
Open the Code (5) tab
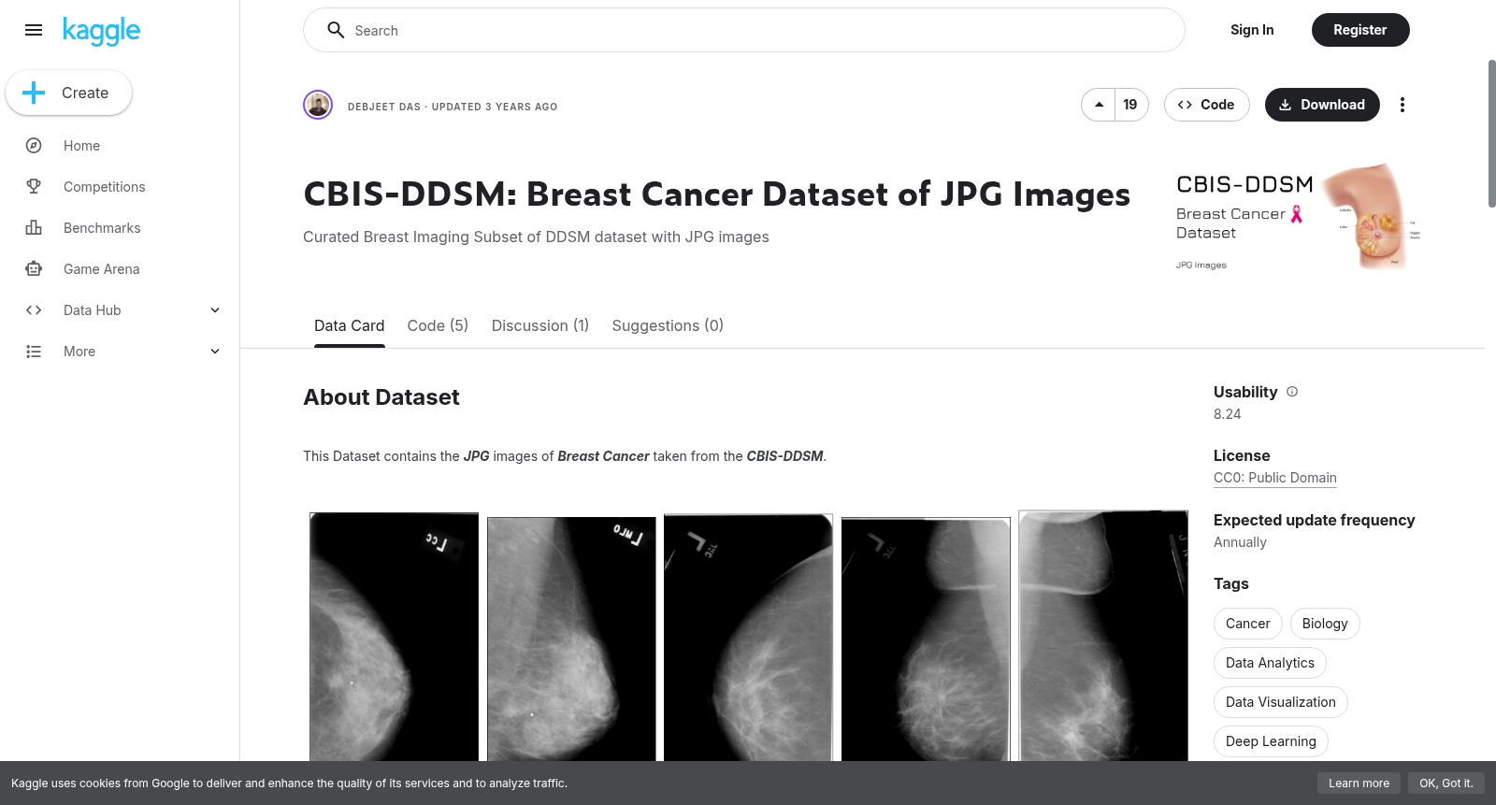(438, 325)
